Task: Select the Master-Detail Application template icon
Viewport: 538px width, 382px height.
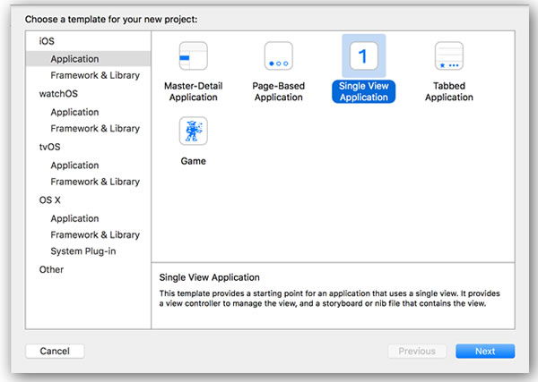Action: click(x=193, y=55)
